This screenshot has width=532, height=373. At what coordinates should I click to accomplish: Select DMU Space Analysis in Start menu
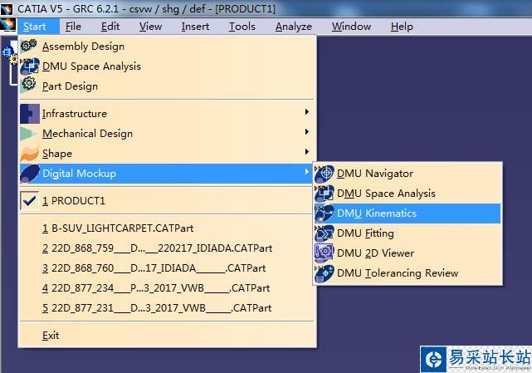click(x=168, y=66)
